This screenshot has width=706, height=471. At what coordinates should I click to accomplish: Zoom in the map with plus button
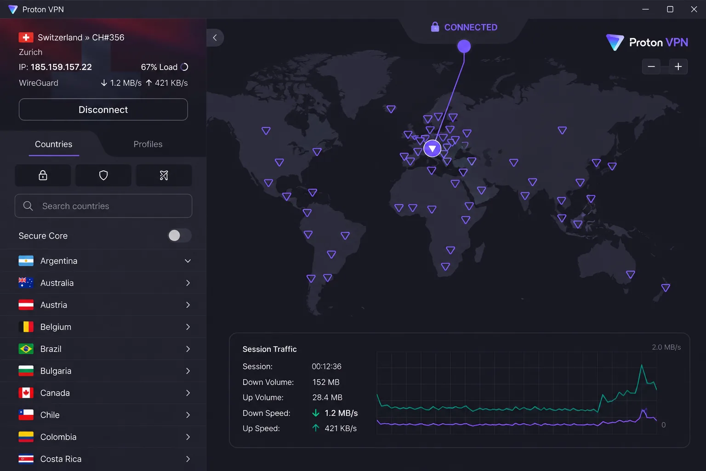(x=678, y=67)
